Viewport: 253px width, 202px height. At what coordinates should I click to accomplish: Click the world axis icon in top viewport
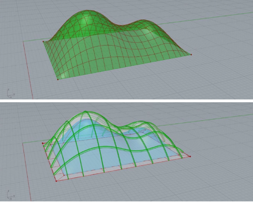click(10, 92)
